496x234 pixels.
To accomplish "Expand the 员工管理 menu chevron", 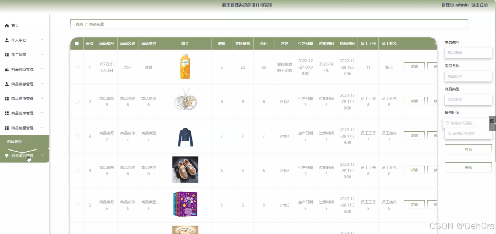I will pyautogui.click(x=42, y=54).
